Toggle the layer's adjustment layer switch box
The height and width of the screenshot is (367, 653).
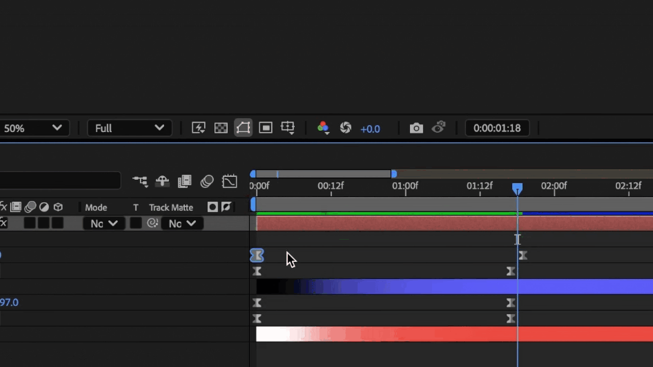44,223
